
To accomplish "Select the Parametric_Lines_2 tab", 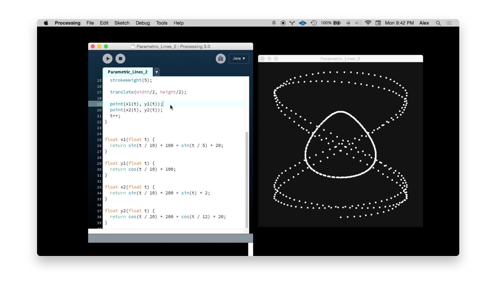I will coord(128,72).
